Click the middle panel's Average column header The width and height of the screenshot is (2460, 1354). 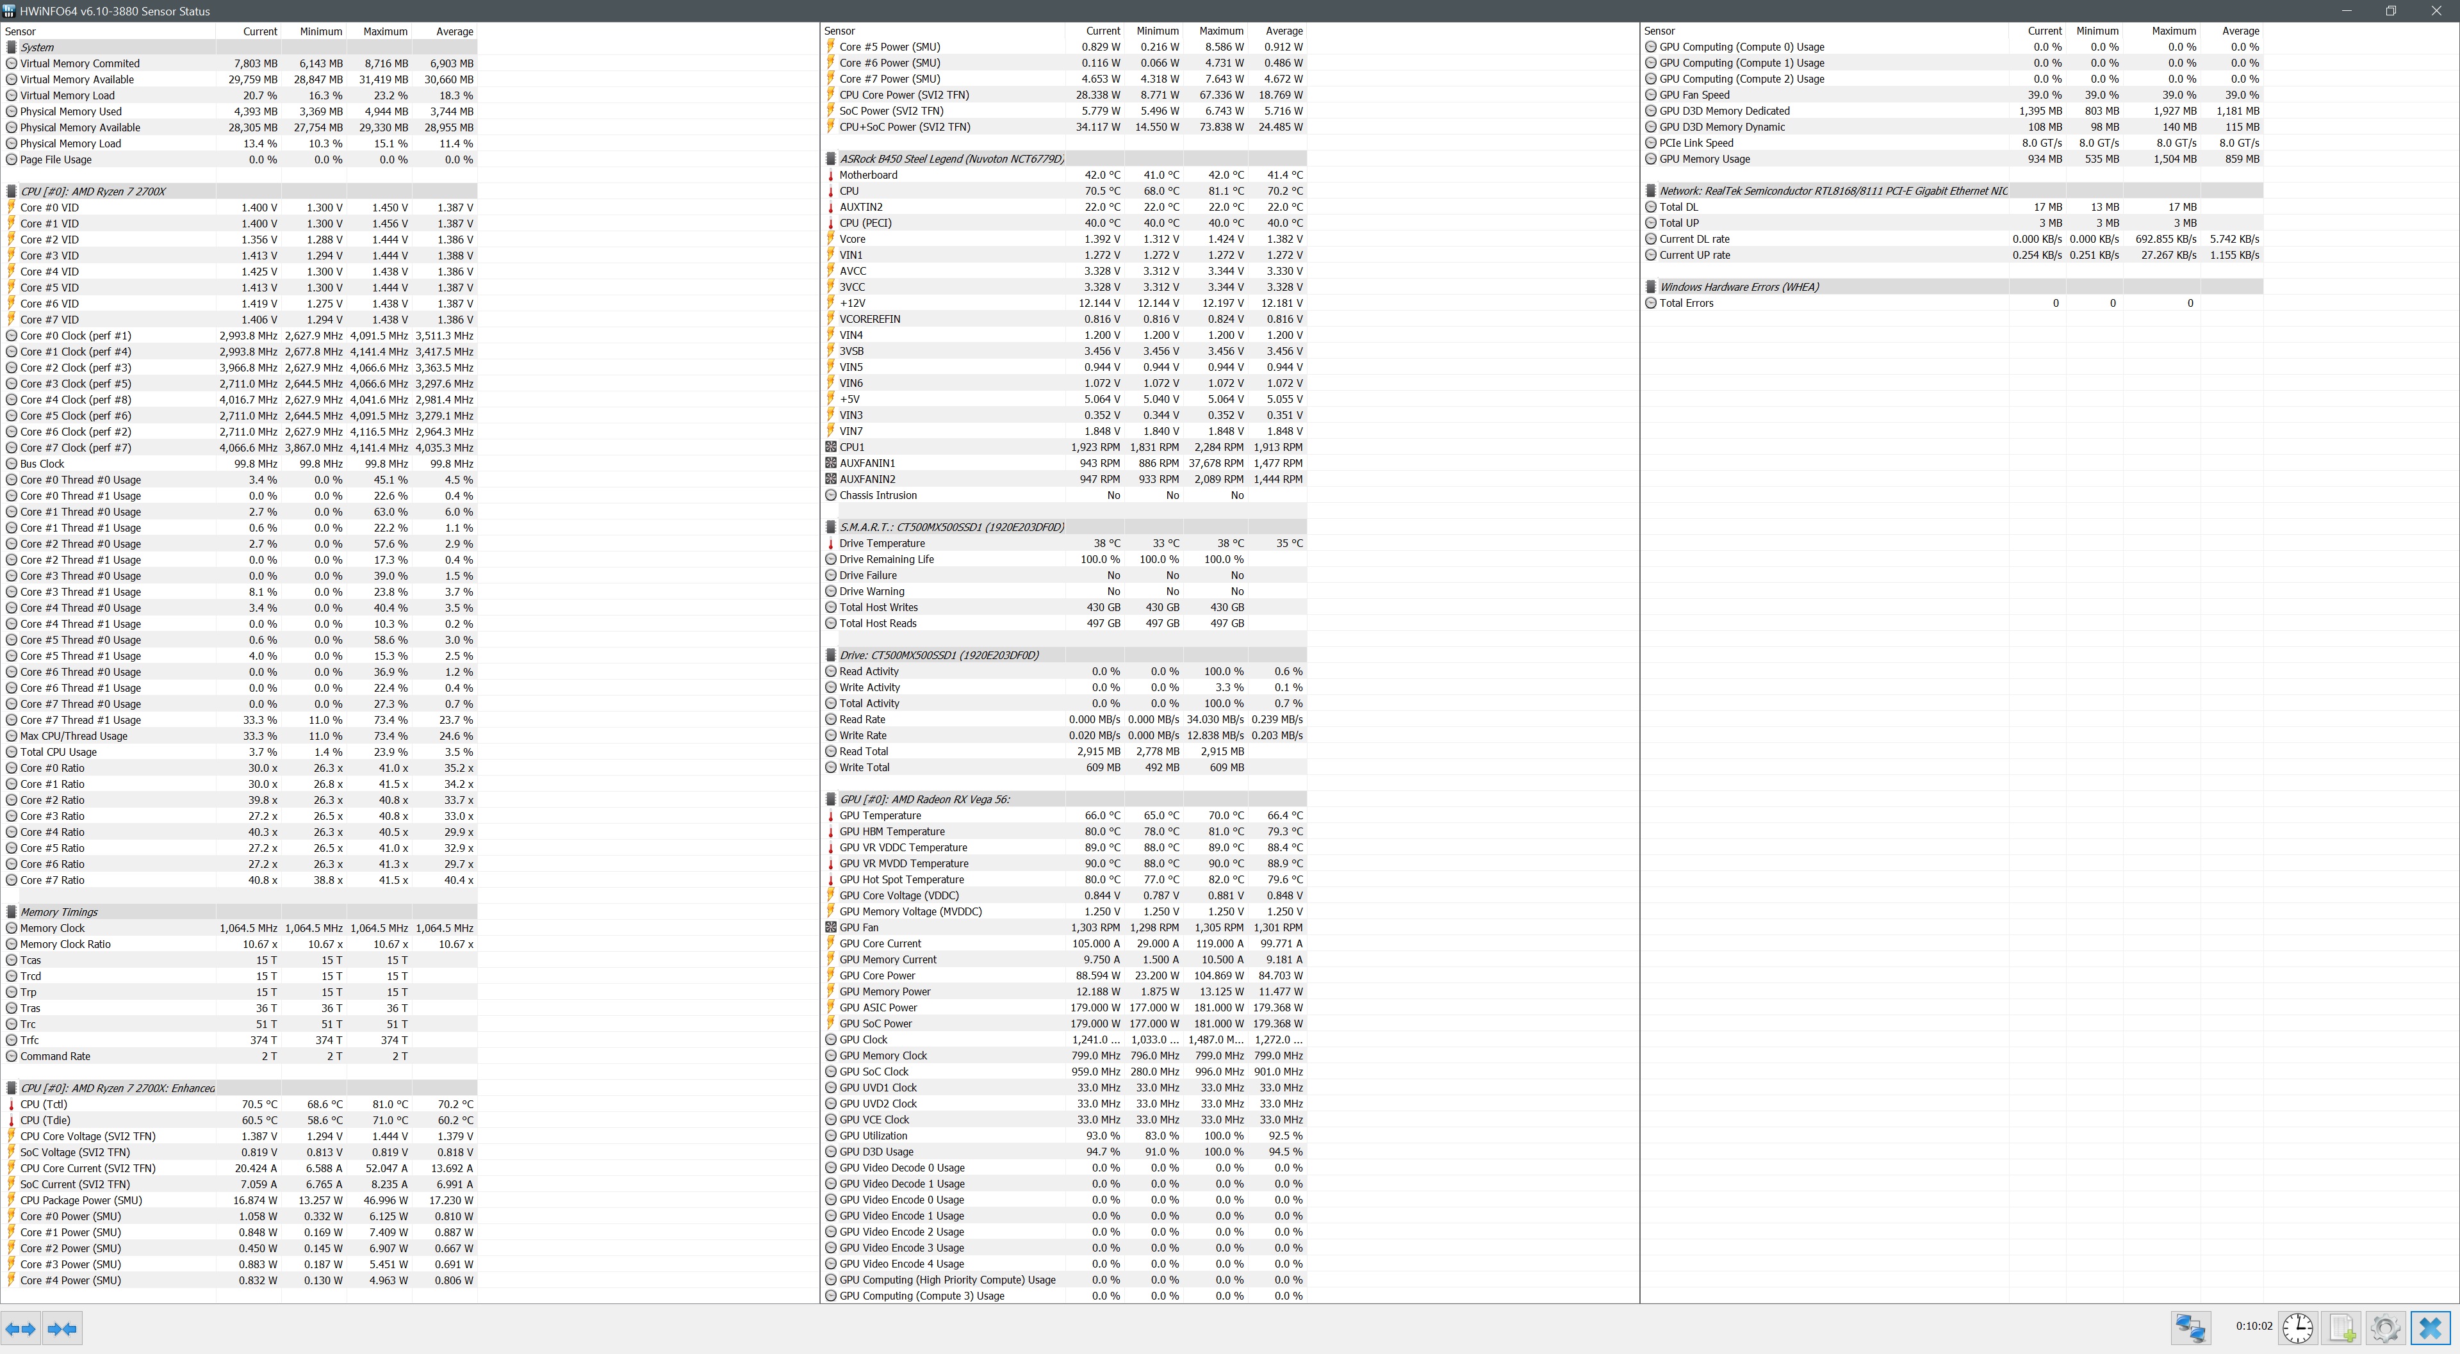pyautogui.click(x=1283, y=31)
